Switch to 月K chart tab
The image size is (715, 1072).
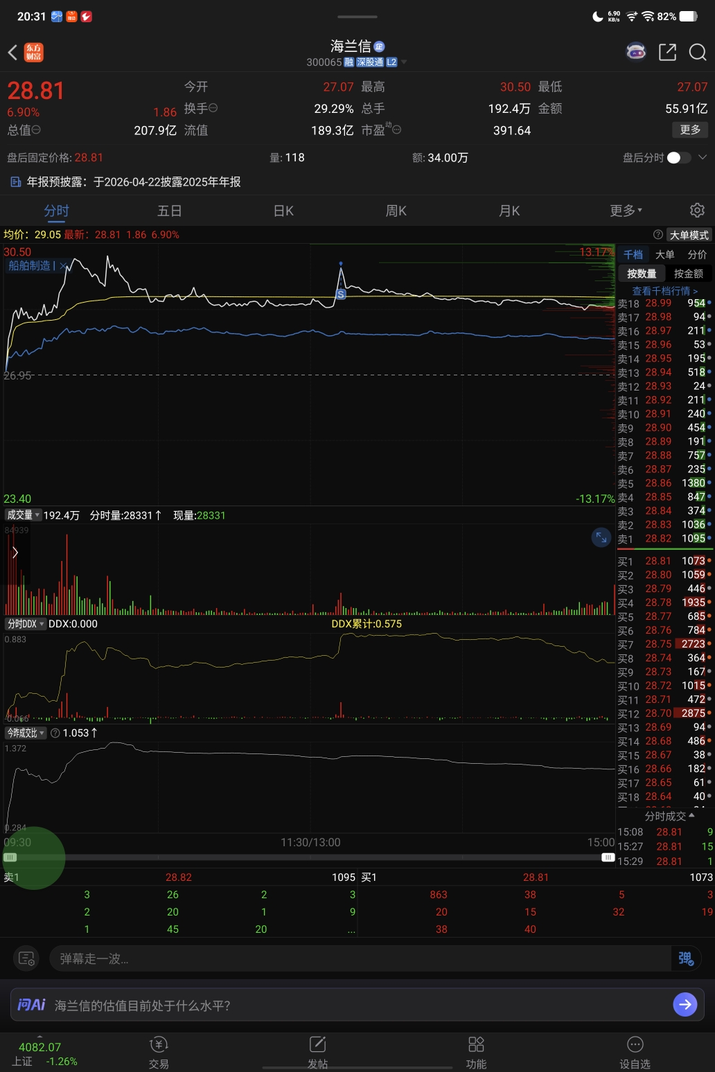click(510, 211)
